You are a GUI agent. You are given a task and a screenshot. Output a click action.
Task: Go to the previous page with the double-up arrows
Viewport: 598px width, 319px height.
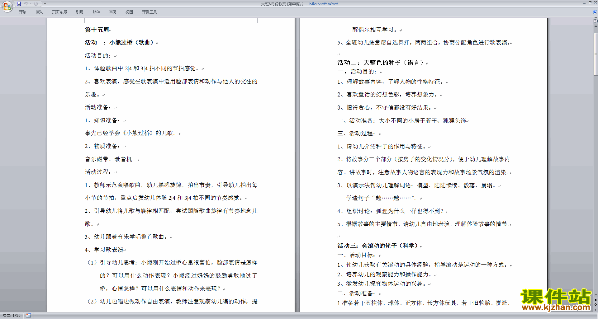coord(596,300)
